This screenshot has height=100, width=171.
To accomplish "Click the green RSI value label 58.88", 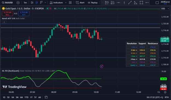I will click(163, 79).
